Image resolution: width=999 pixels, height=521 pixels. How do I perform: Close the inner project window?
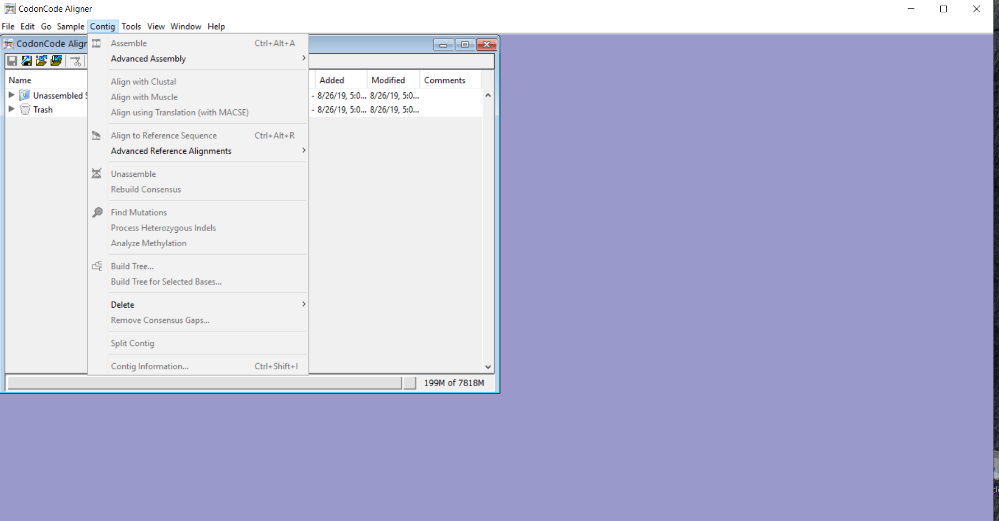tap(487, 45)
